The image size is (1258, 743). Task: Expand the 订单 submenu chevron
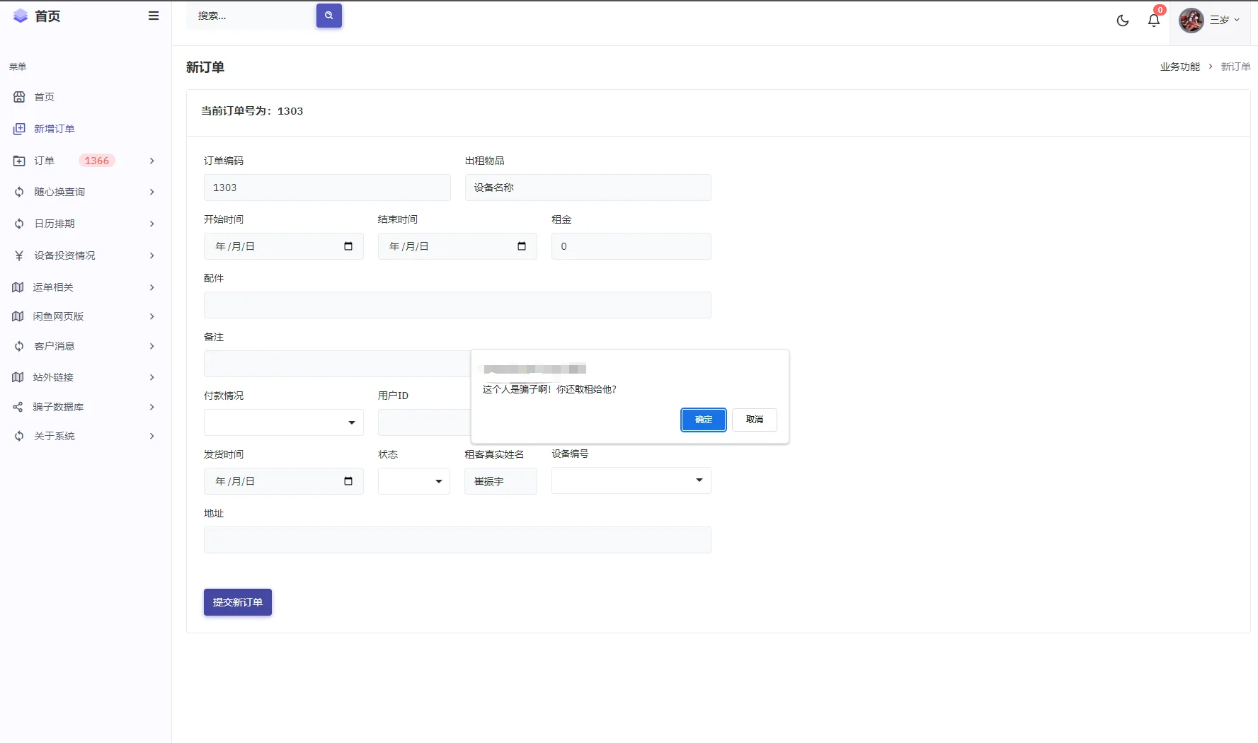[152, 161]
